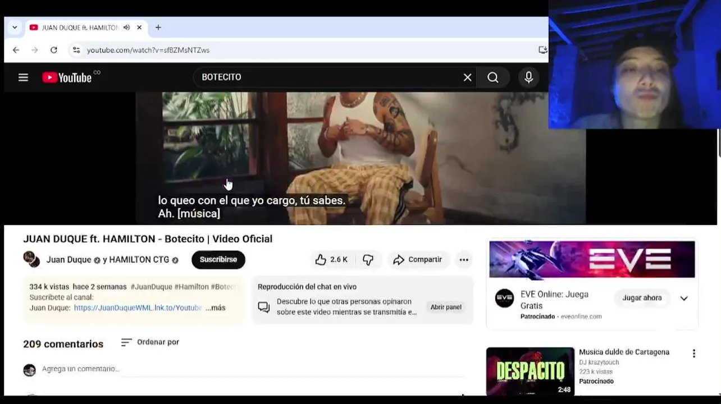
Task: Open the DESPACITO video thumbnail
Action: 530,371
